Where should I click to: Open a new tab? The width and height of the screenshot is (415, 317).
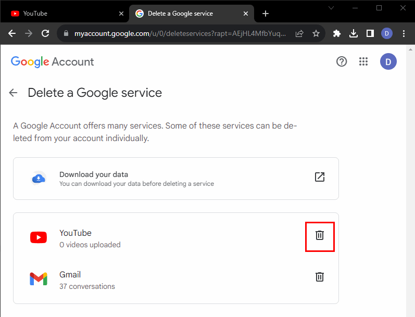266,14
